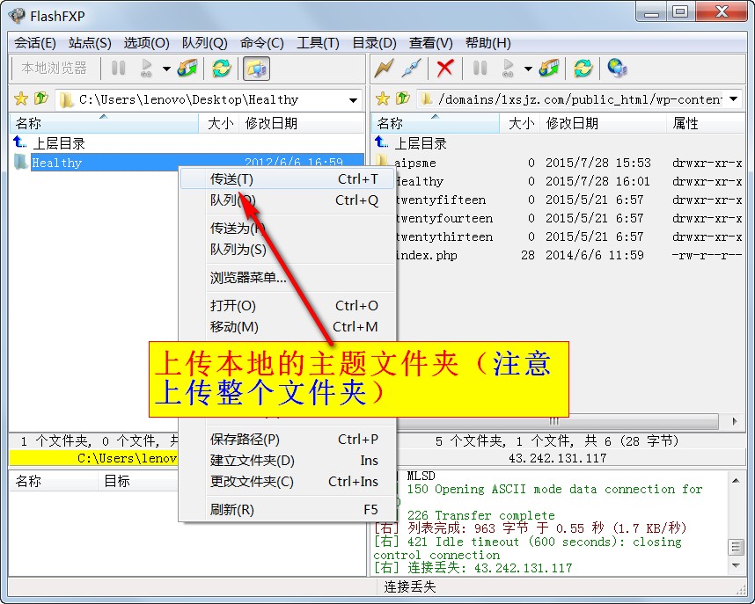
Task: Expand the local path dropdown for C:\Users\lenovo\Desktop\Healthy
Action: coord(354,100)
